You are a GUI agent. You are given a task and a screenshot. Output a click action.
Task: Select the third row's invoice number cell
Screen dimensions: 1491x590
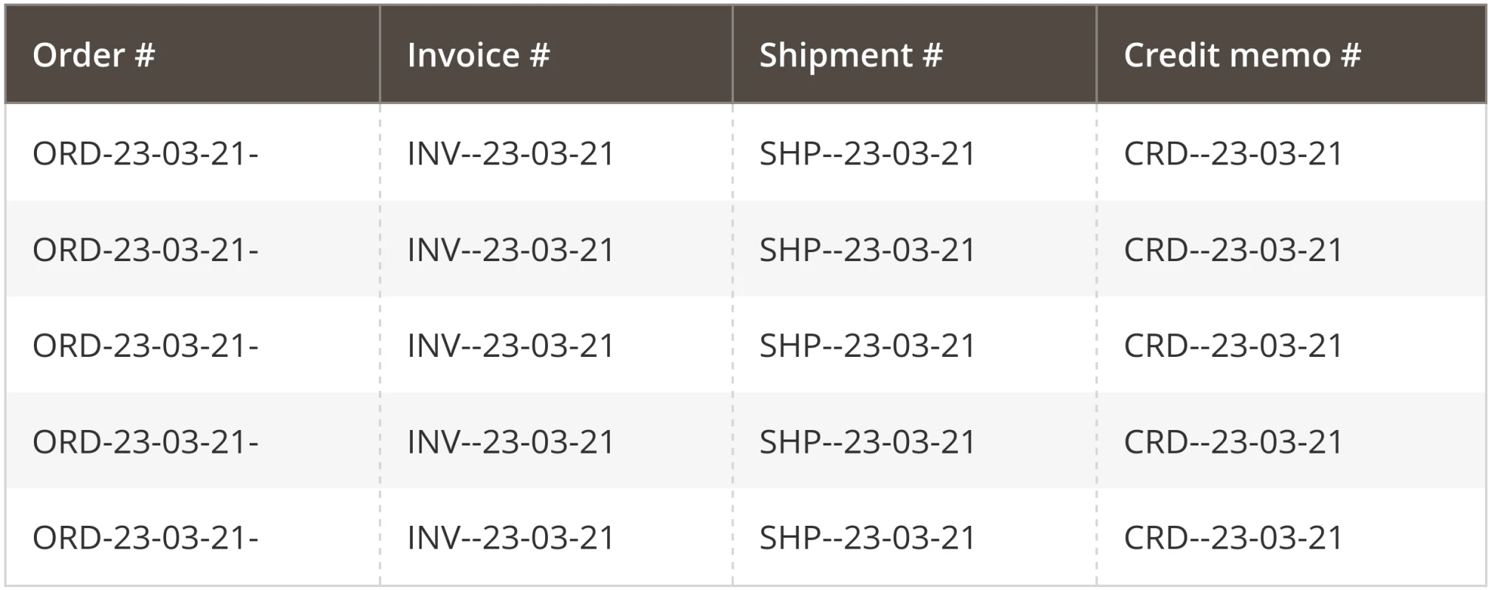pyautogui.click(x=556, y=344)
